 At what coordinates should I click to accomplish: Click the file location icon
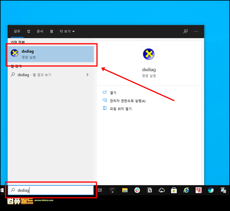105,108
